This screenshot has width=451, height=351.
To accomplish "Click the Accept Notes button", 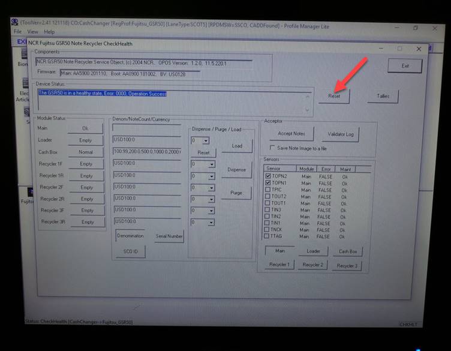I will [291, 134].
